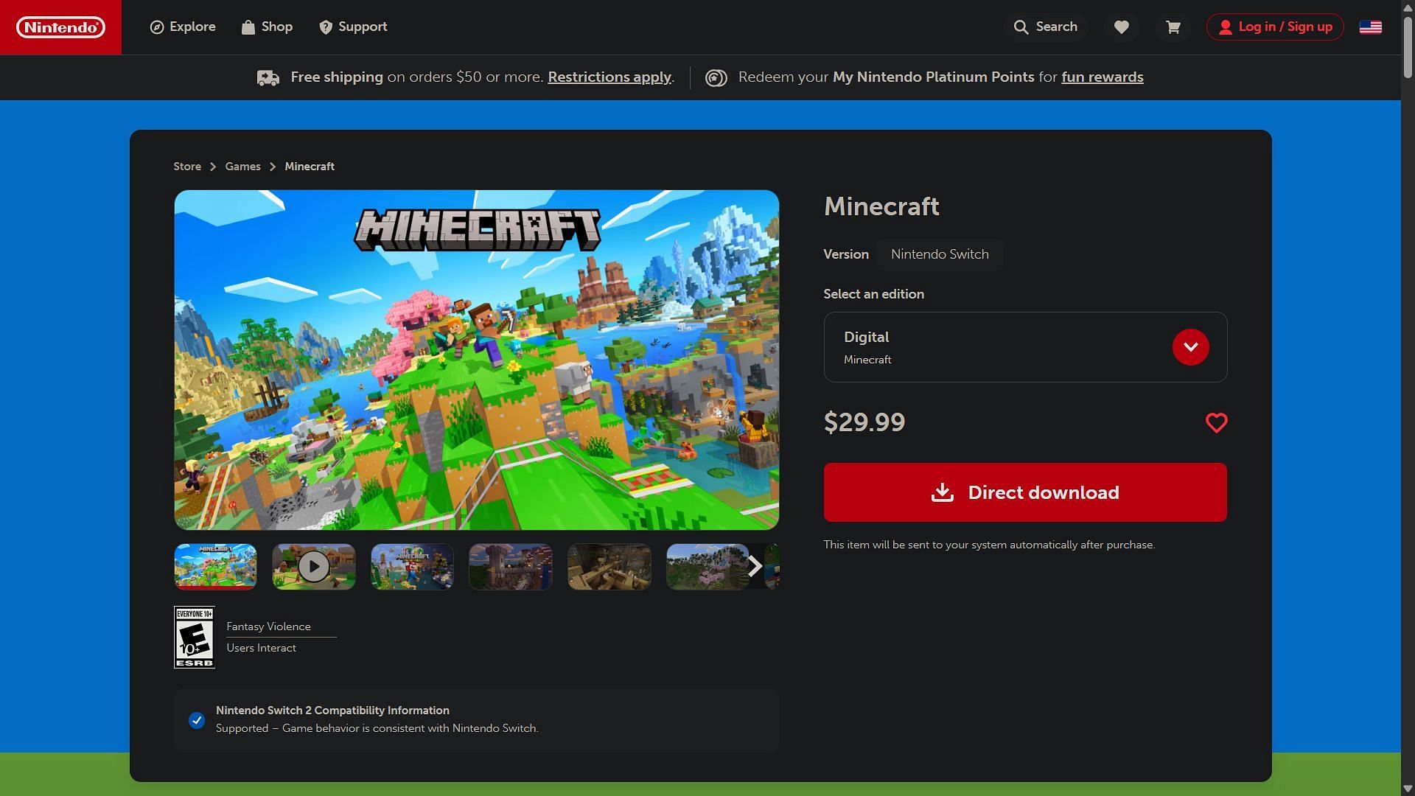The height and width of the screenshot is (796, 1415).
Task: Click the free shipping truck icon
Action: pos(268,77)
